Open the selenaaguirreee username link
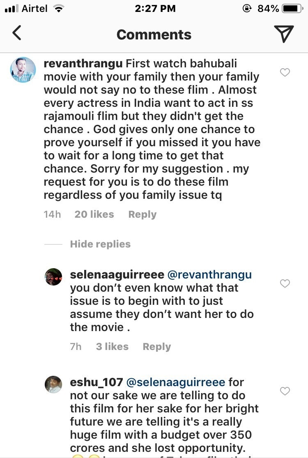This screenshot has width=308, height=458. point(117,274)
